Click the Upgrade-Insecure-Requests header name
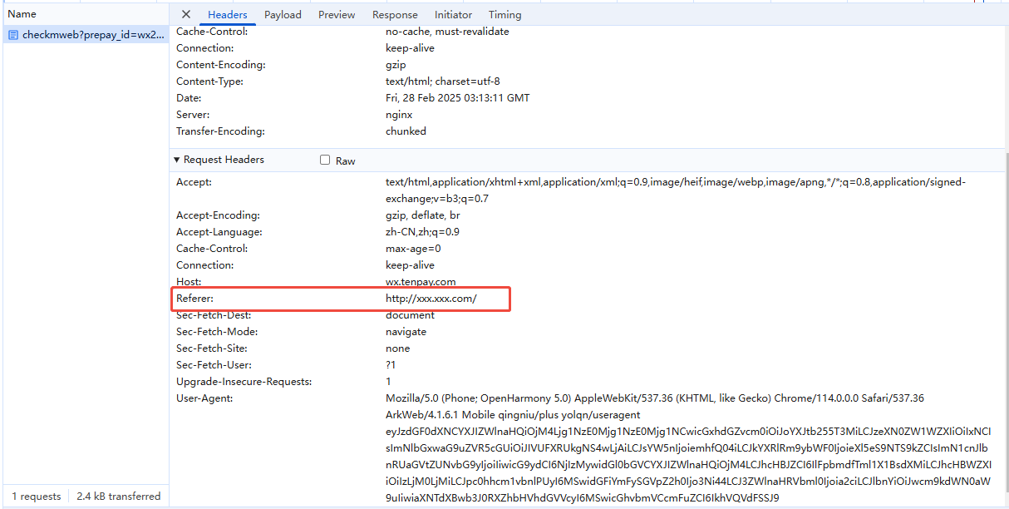 pos(244,381)
